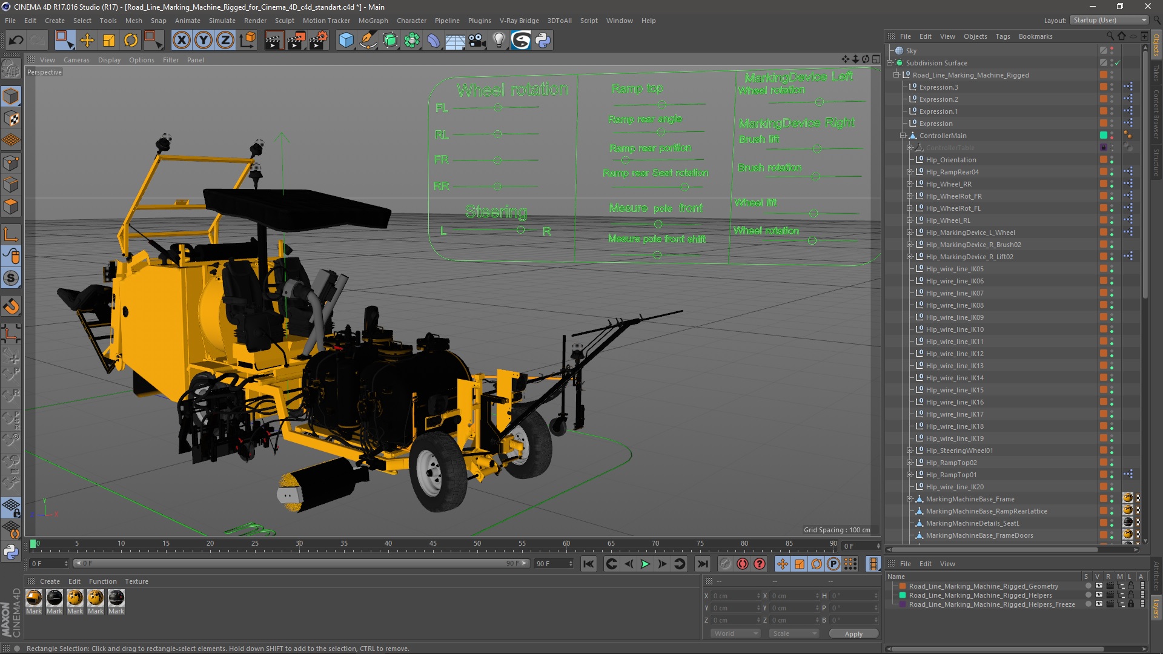The height and width of the screenshot is (654, 1163).
Task: Toggle Z axis lock
Action: (x=225, y=41)
